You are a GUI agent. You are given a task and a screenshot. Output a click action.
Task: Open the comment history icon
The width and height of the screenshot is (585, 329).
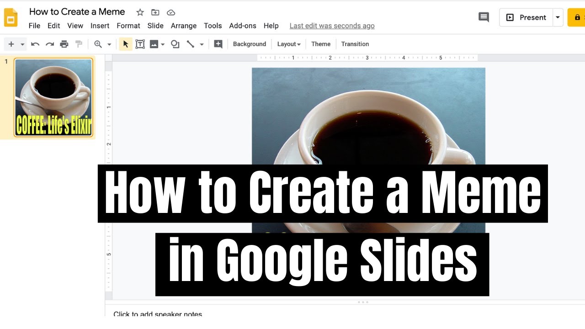[x=484, y=17]
